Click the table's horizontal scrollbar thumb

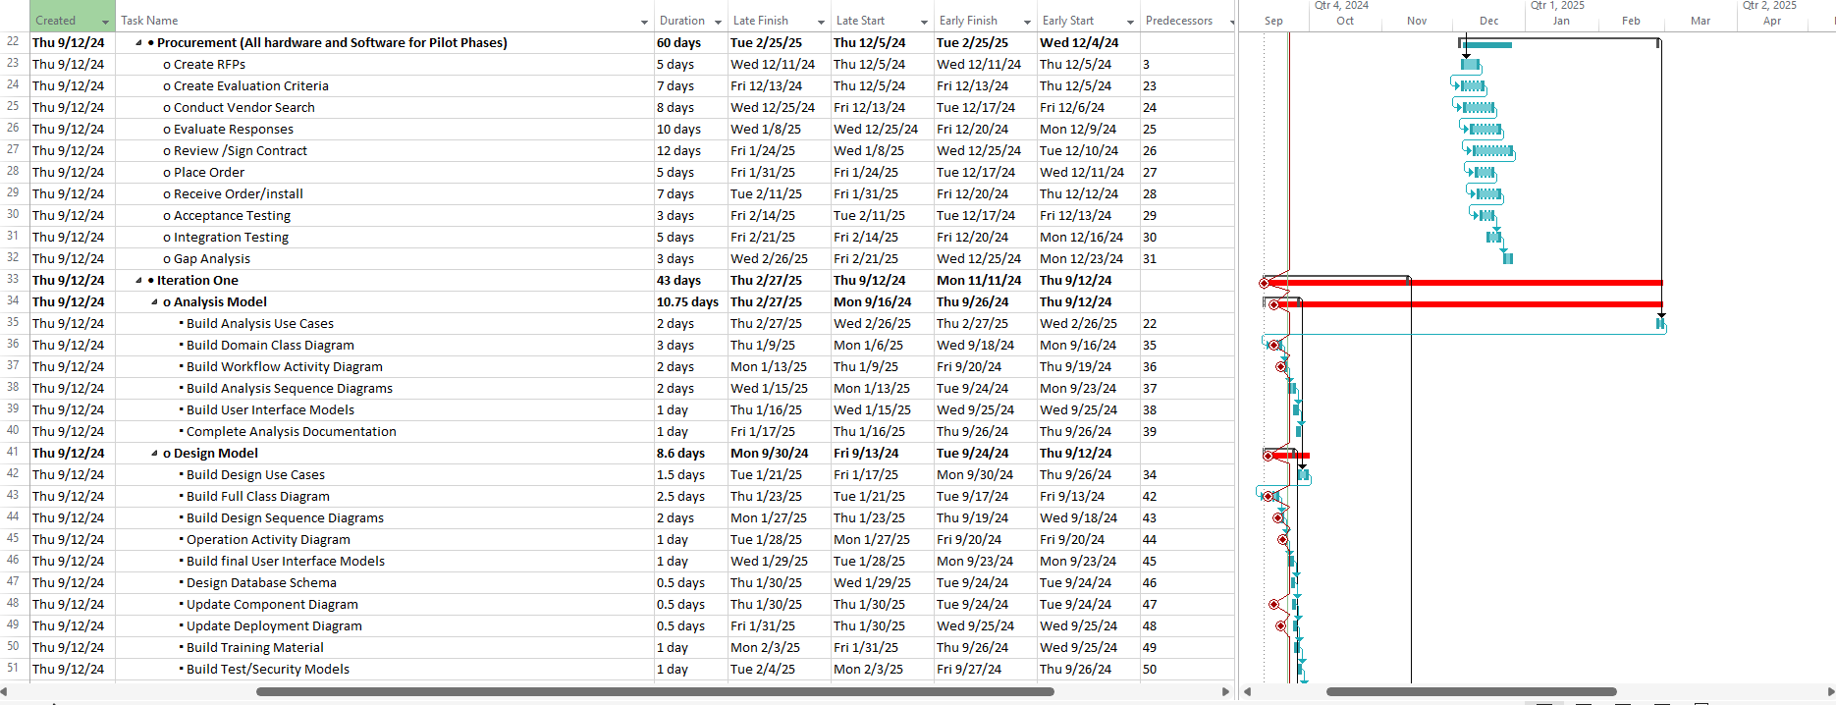pyautogui.click(x=655, y=691)
